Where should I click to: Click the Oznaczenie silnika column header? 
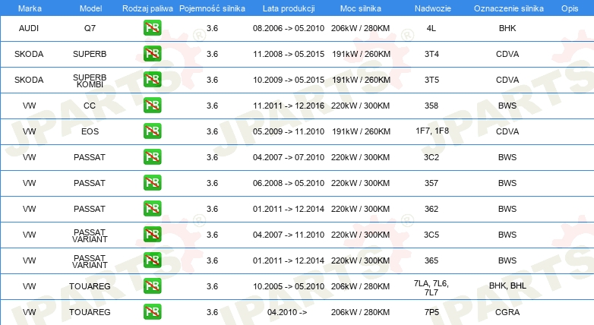click(x=509, y=8)
